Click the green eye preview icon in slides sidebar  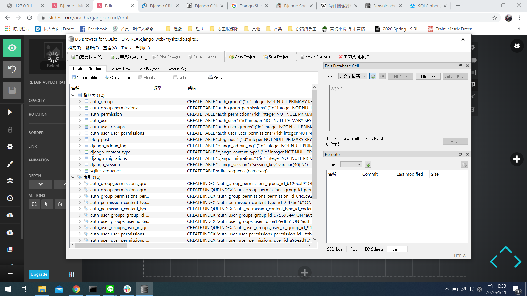click(12, 48)
